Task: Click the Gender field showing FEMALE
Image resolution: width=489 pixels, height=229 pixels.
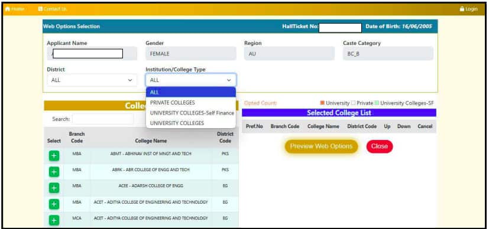Action: tap(191, 54)
